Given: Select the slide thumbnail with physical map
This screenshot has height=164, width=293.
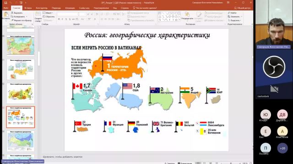Looking at the screenshot, I should pos(21,45).
